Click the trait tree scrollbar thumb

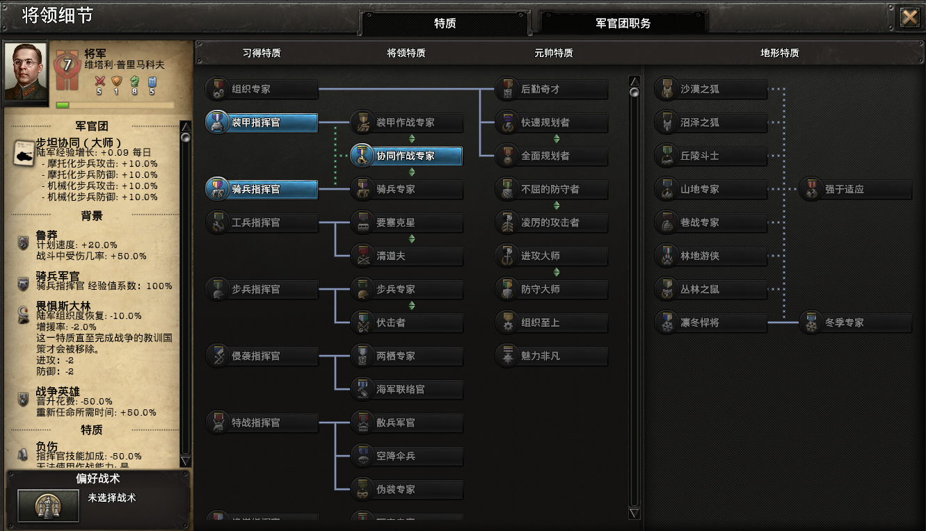(x=634, y=92)
